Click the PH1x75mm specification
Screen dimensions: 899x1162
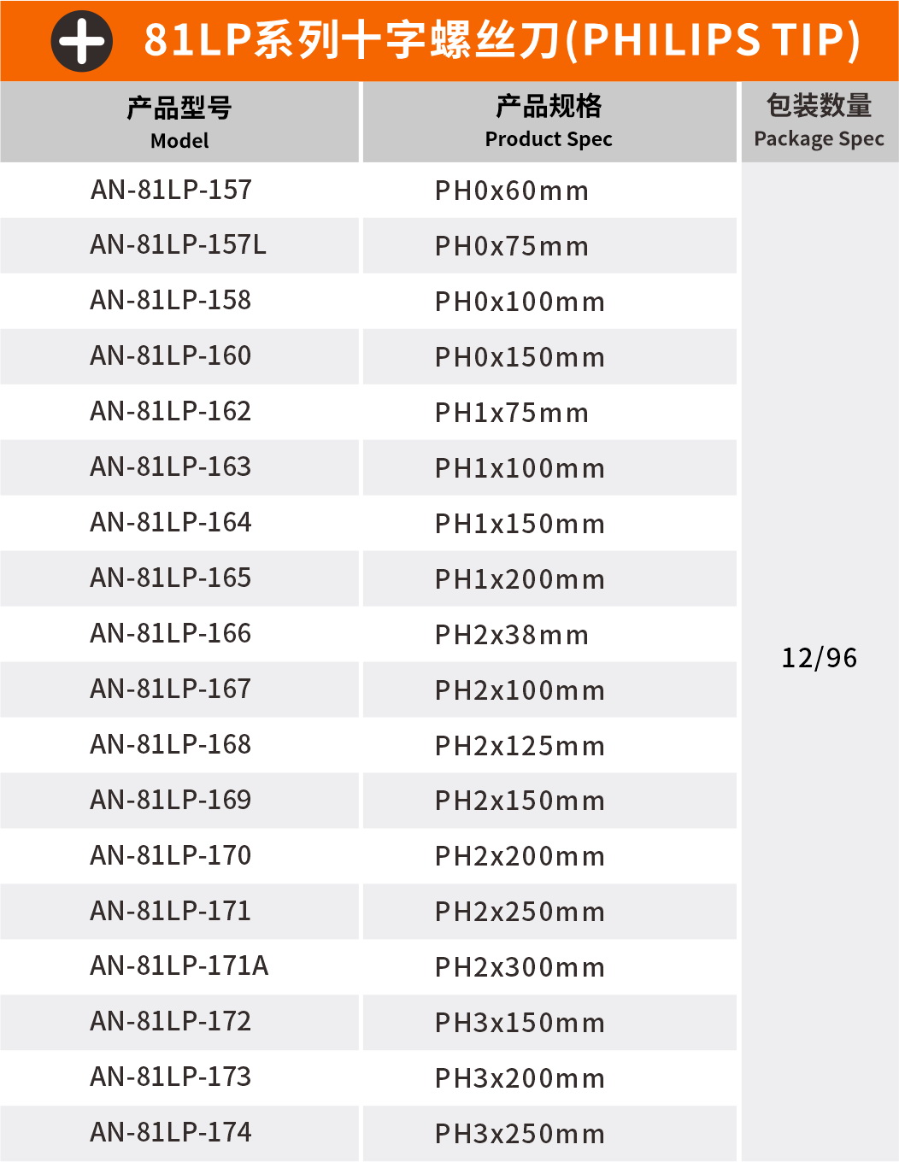click(x=511, y=413)
